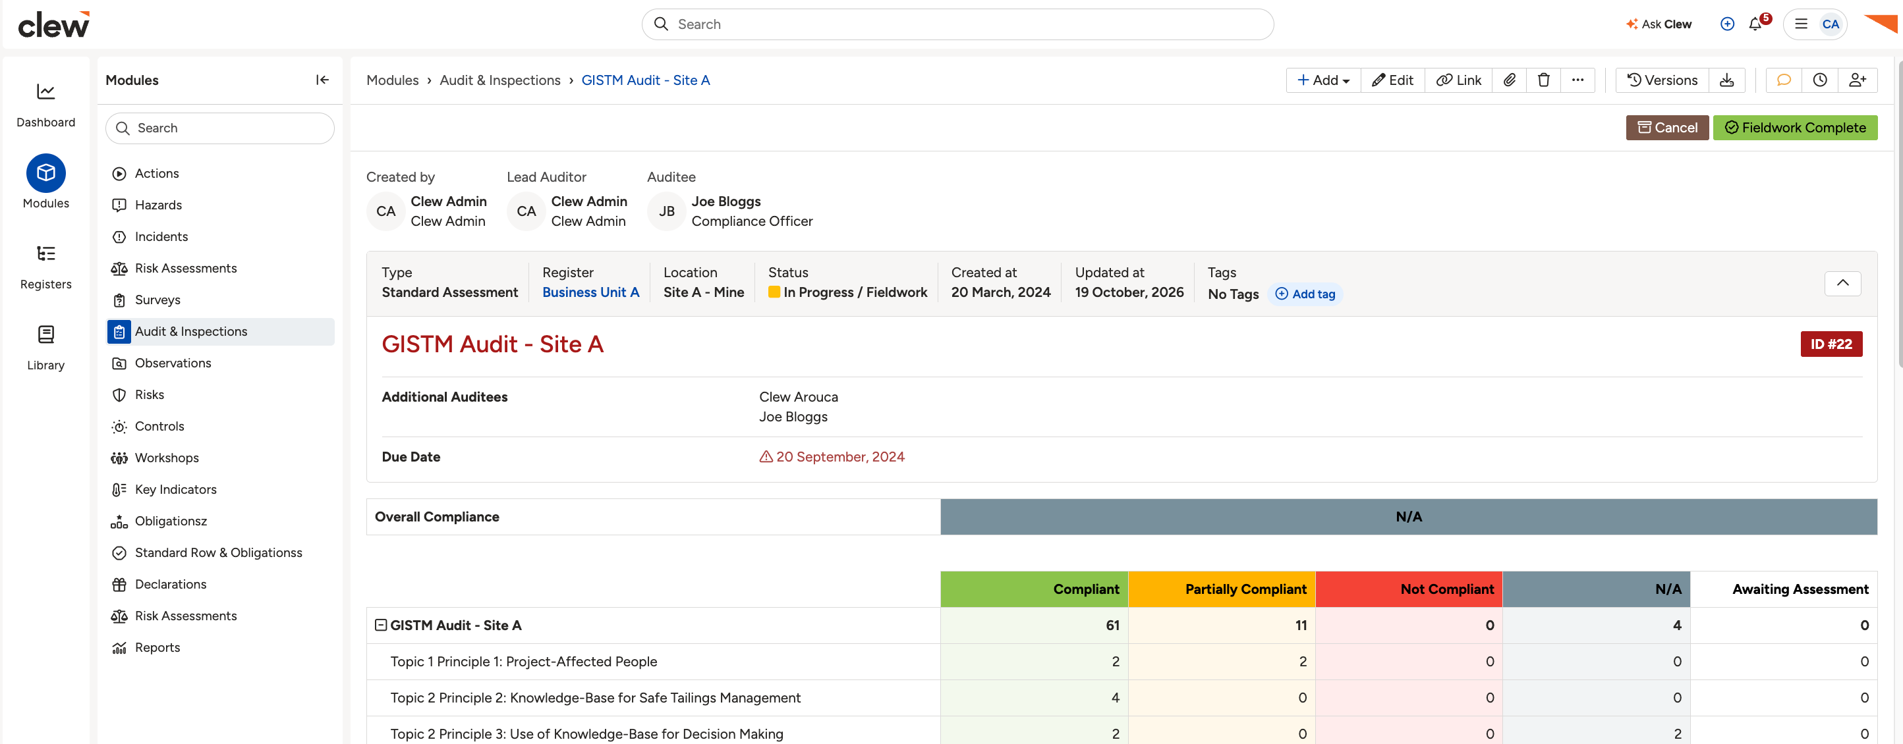Click the Cancel button

(x=1666, y=128)
